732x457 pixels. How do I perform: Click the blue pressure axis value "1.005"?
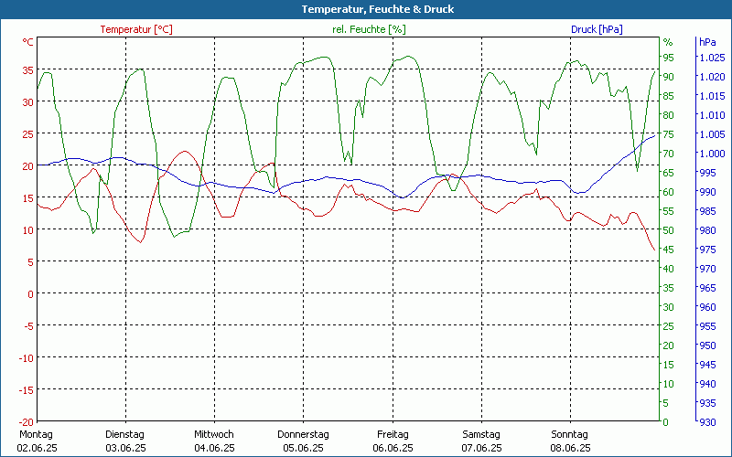[x=712, y=134]
